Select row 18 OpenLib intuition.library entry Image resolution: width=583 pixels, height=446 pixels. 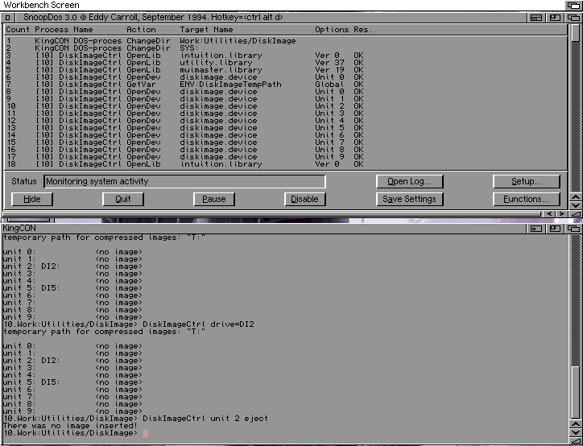point(286,164)
